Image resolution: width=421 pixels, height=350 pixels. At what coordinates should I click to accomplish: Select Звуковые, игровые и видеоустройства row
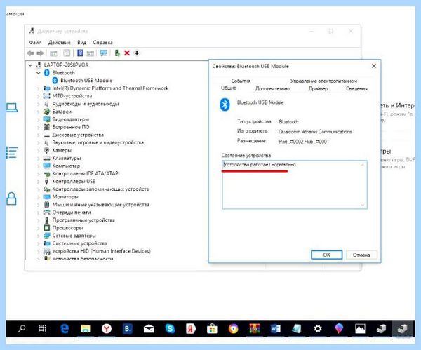98,143
